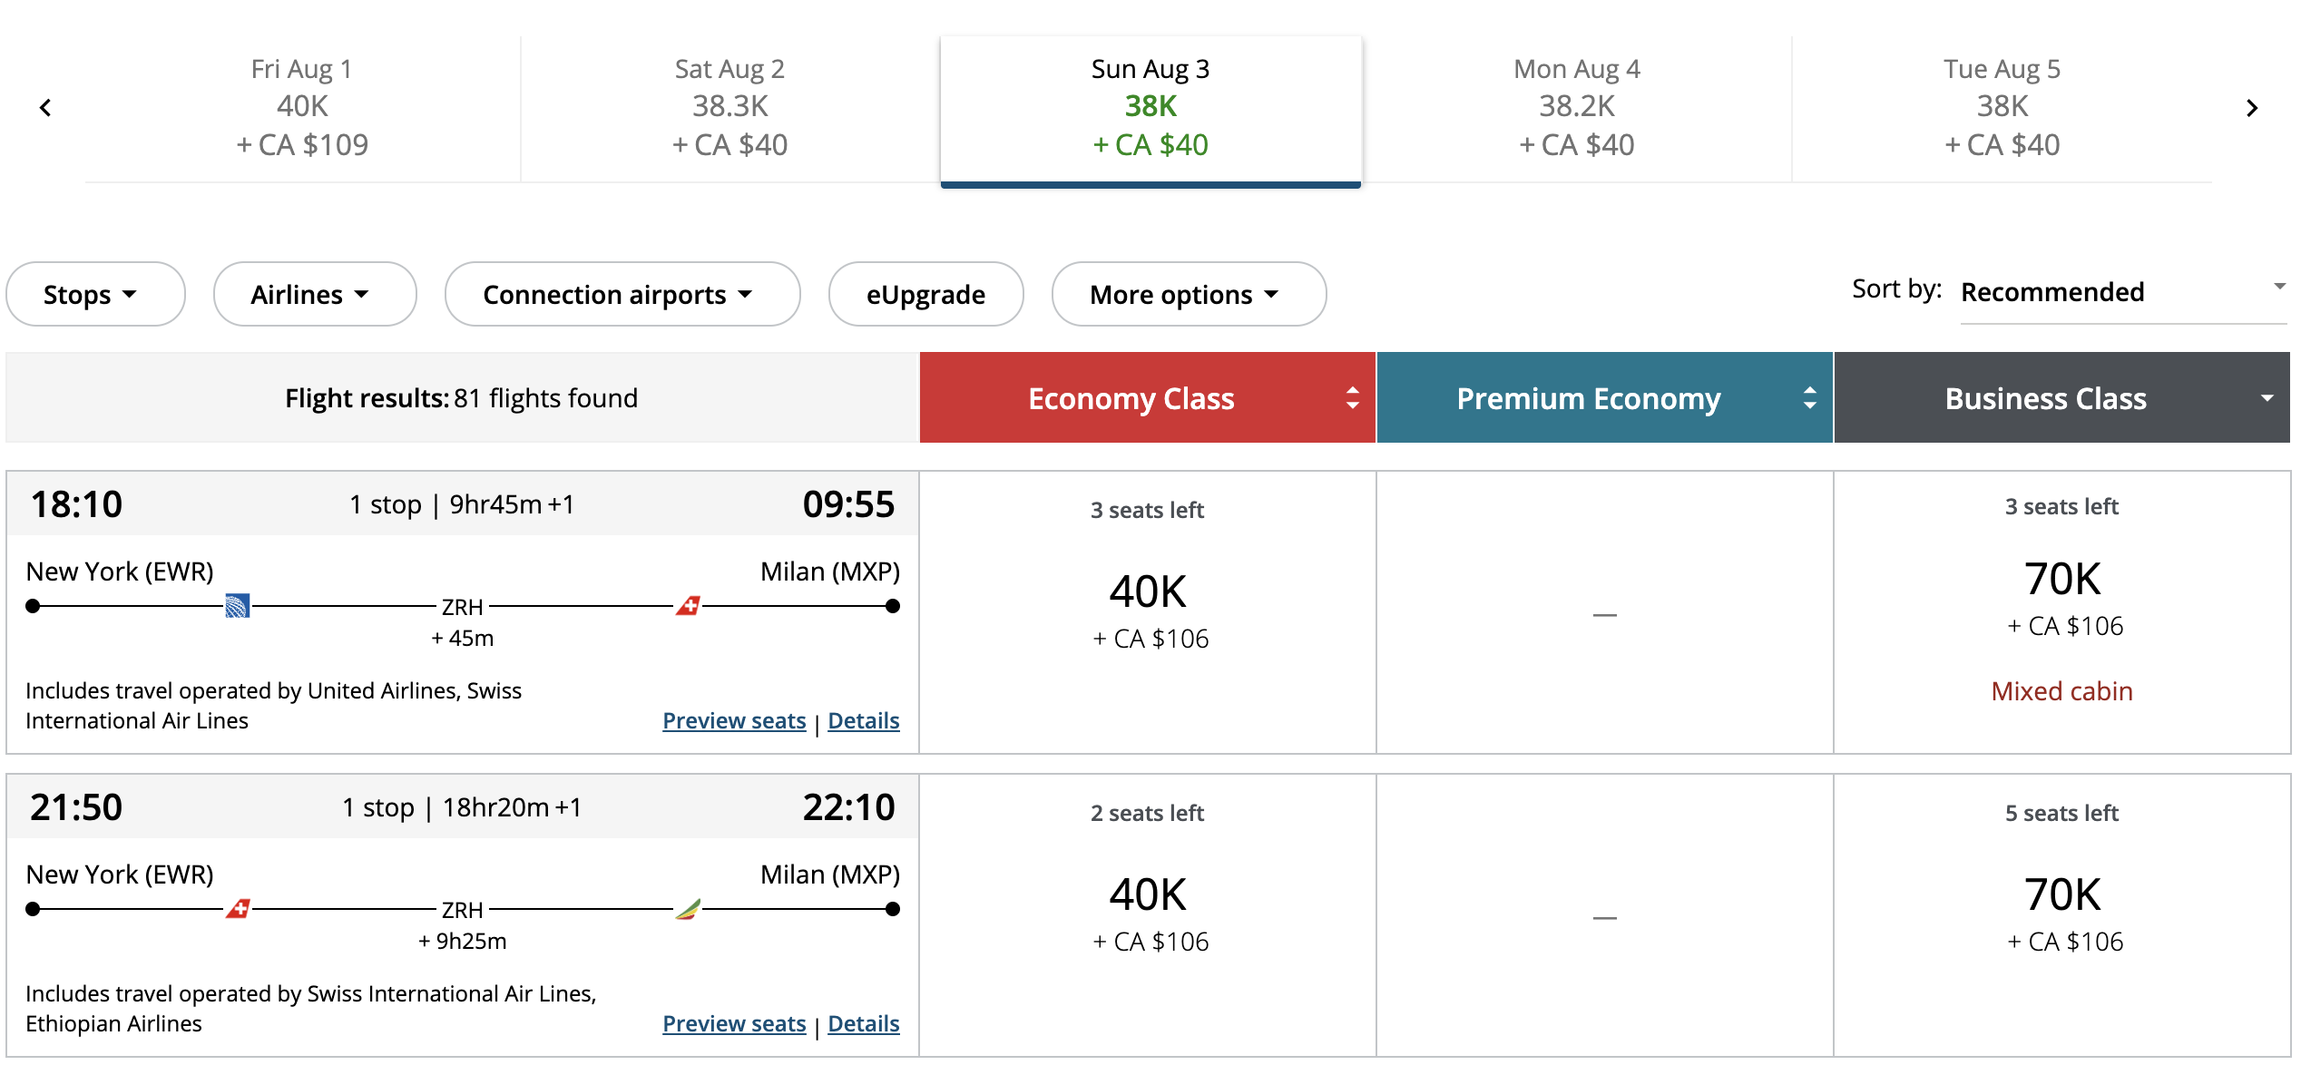
Task: Open Details for the 21:50 flight
Action: click(x=864, y=1023)
